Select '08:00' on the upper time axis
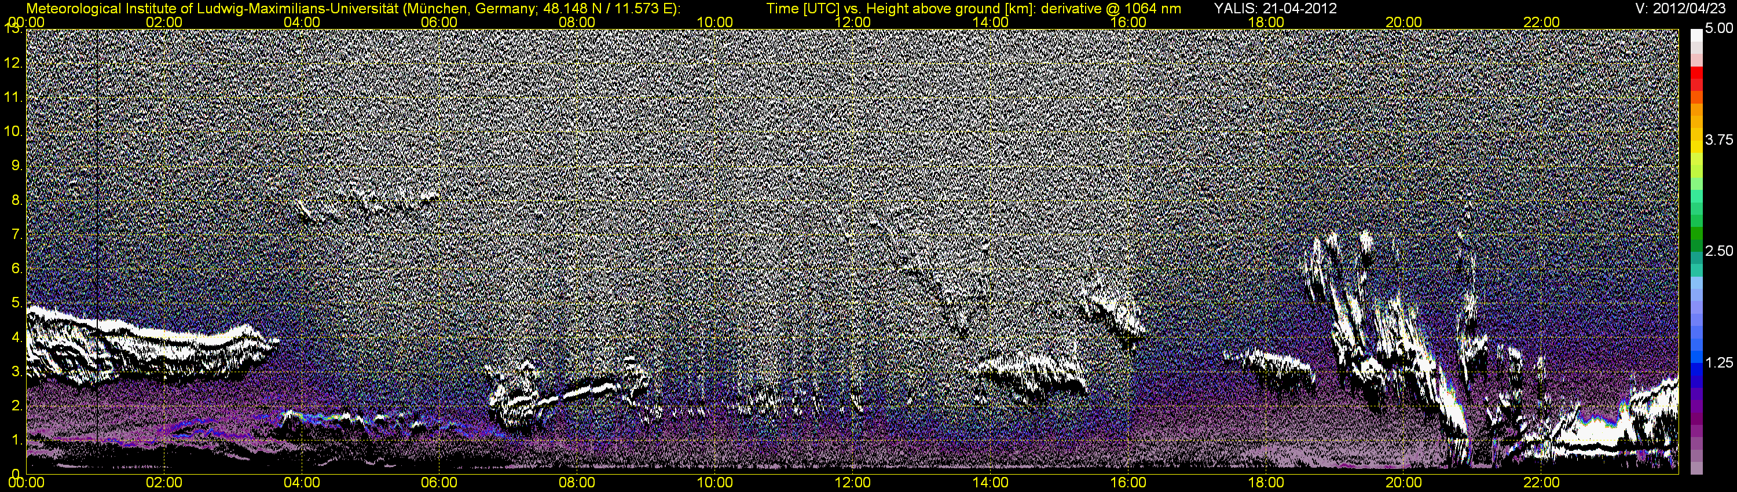Viewport: 1737px width, 492px height. (577, 22)
